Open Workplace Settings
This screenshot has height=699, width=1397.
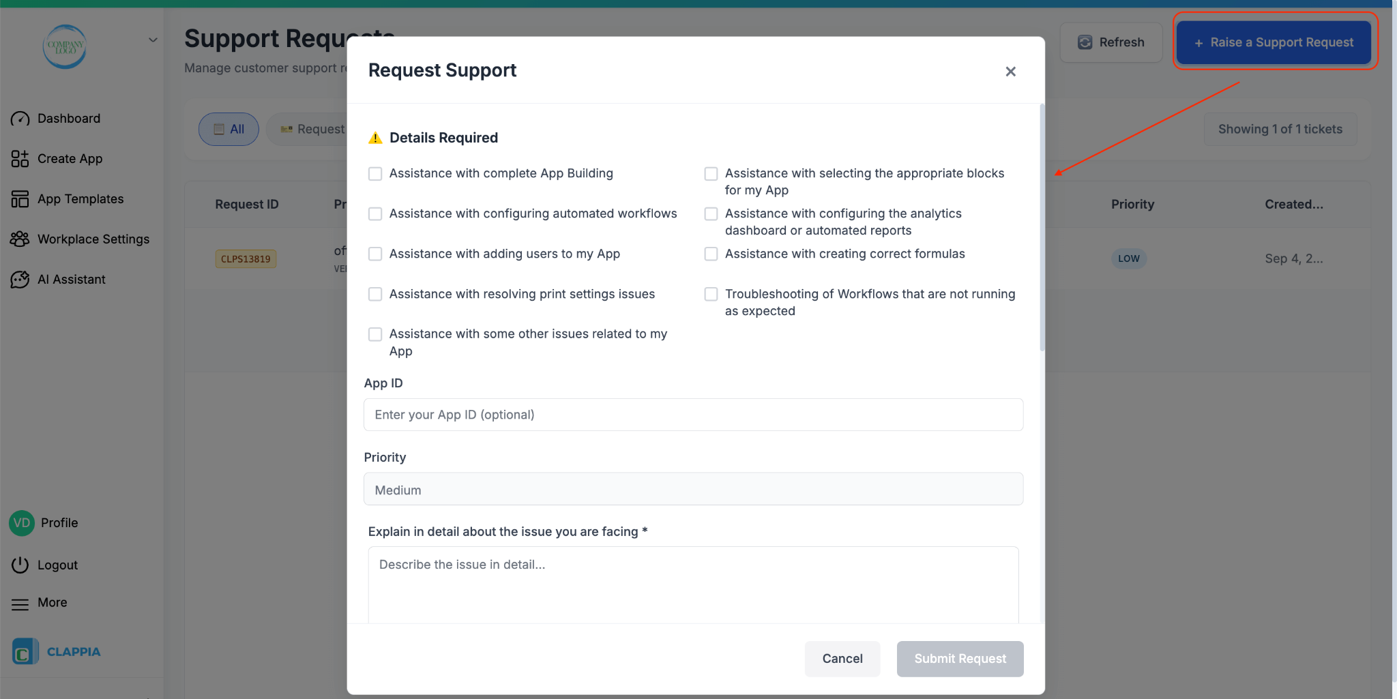93,239
